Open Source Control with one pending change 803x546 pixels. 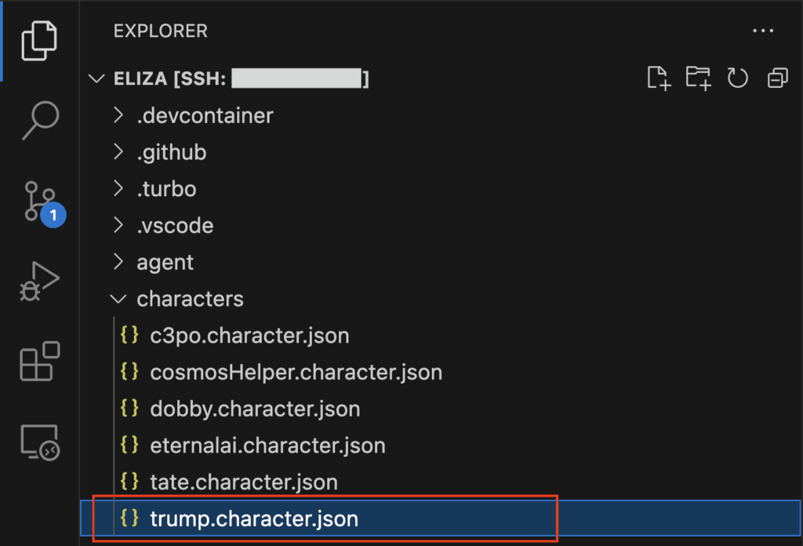44,203
